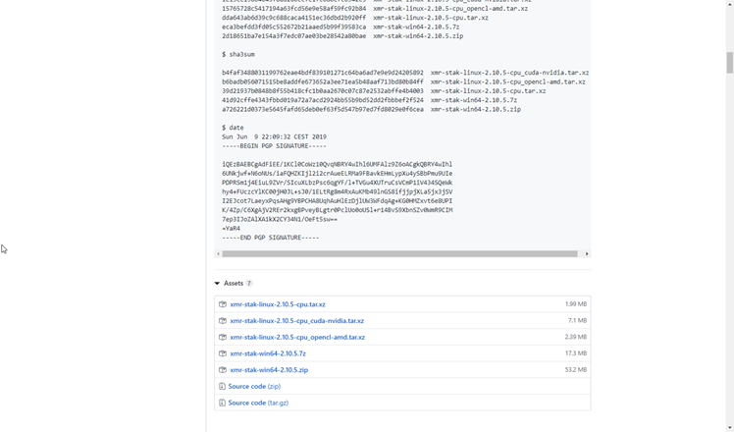Click package icon beside the cuda-nvidia tarball

pos(223,321)
